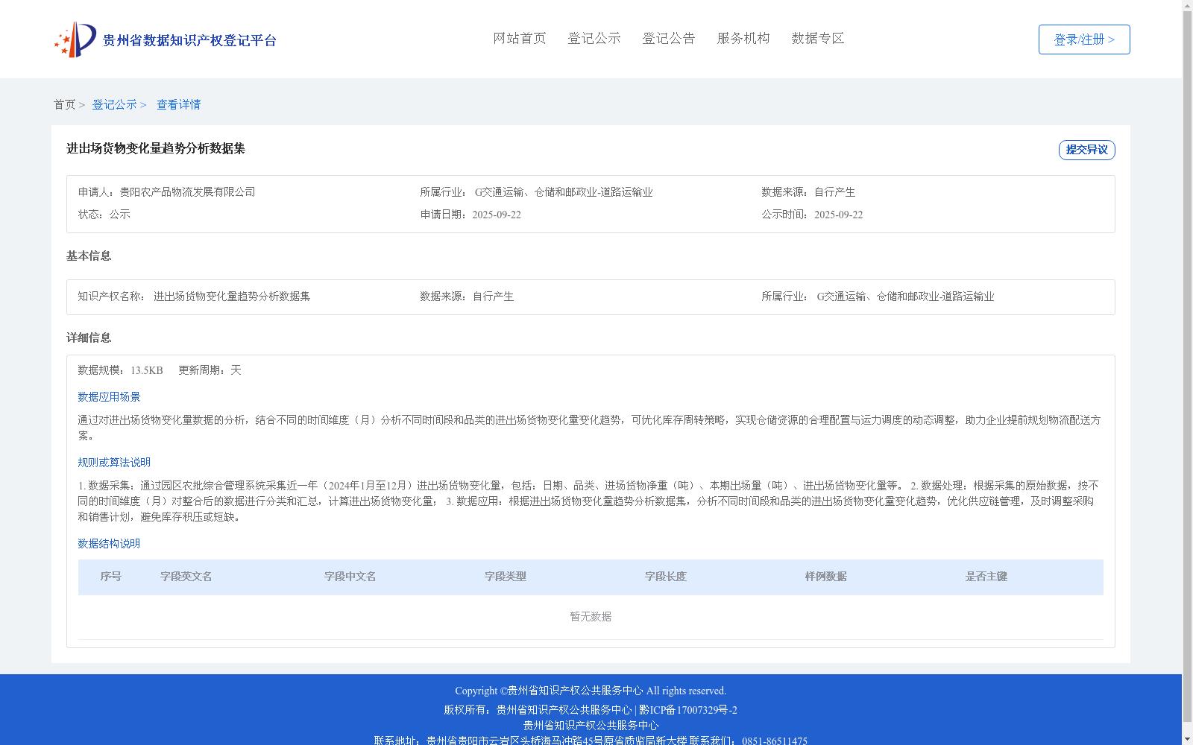Viewport: 1193px width, 745px height.
Task: Click the 状态：公示 text
Action: pos(104,215)
